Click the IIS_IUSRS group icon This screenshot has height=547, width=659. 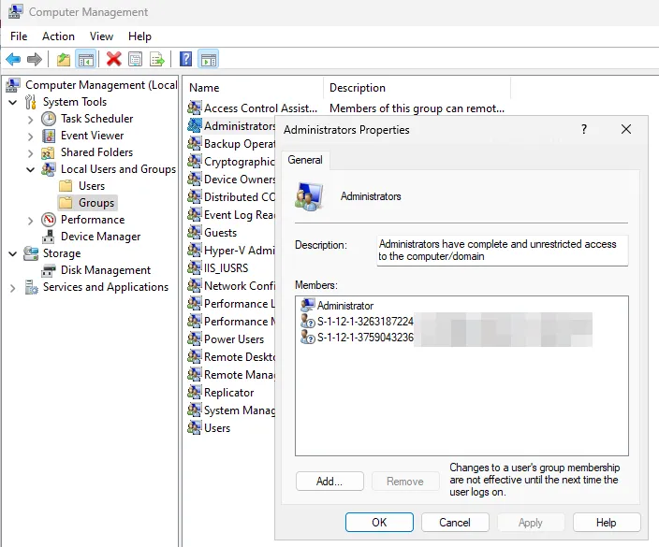[x=194, y=267]
